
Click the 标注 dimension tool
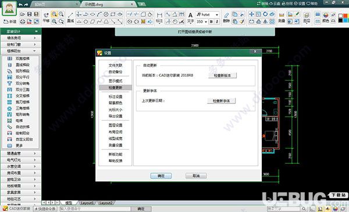[159, 18]
